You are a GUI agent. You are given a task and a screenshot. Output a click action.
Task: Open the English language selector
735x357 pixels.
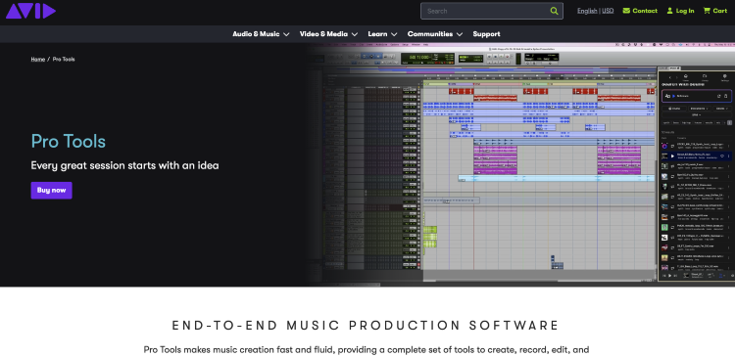coord(587,11)
